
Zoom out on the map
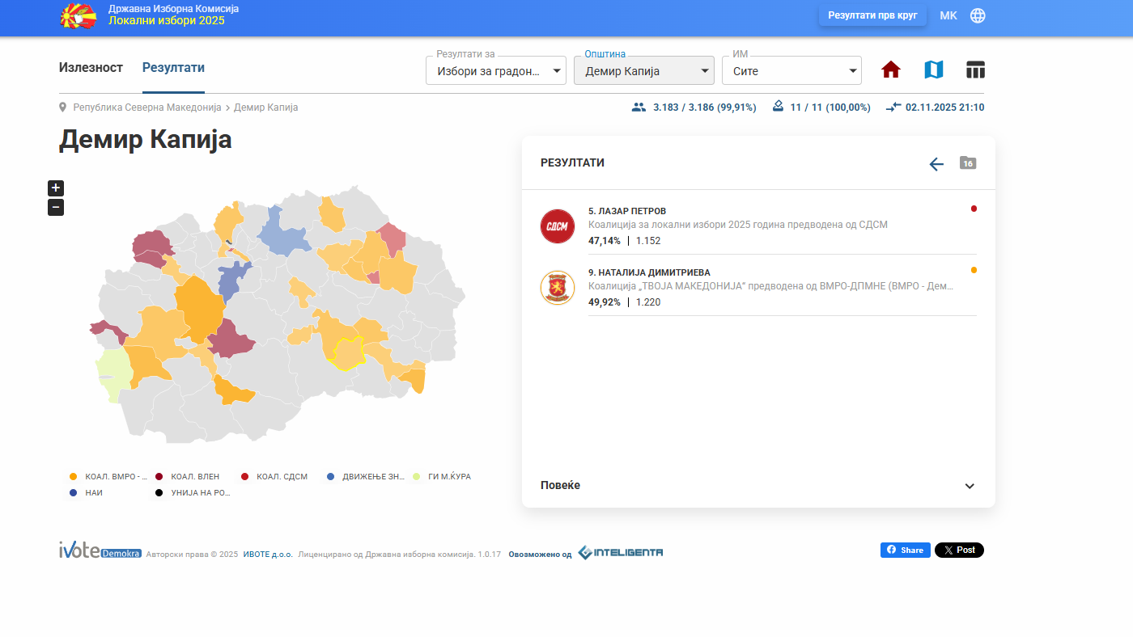tap(56, 208)
